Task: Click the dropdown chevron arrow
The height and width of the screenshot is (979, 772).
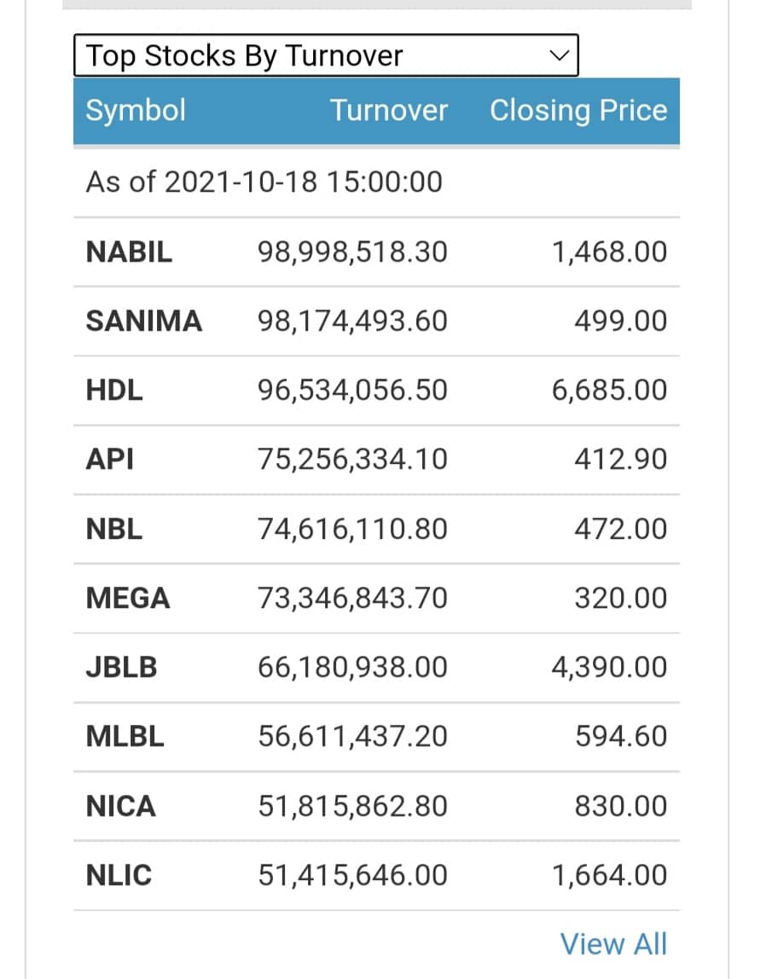Action: click(560, 56)
